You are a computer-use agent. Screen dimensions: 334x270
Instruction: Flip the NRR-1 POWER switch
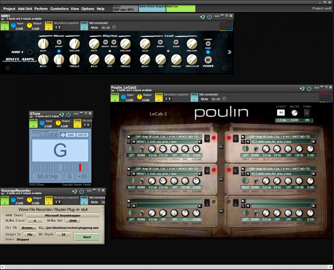(208, 60)
